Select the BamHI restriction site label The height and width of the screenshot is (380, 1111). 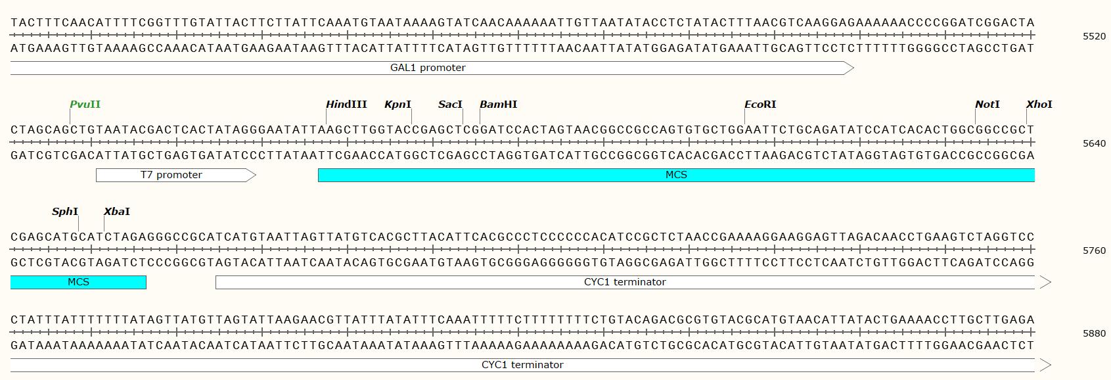[498, 105]
